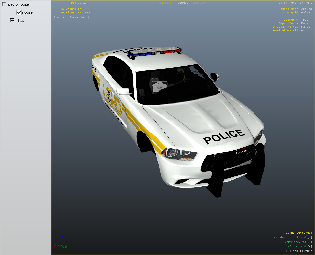Change the Level of Detail value

305,31
